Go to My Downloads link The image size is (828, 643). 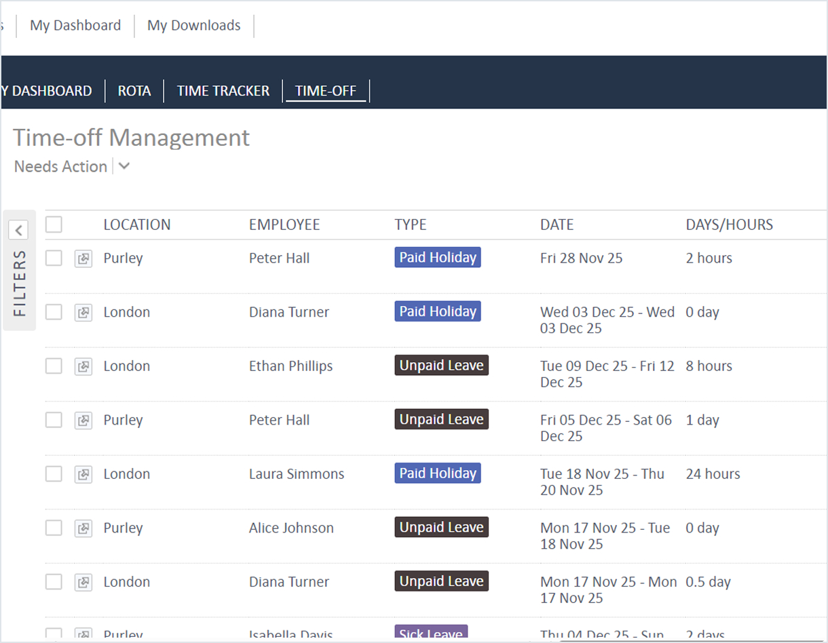[193, 26]
